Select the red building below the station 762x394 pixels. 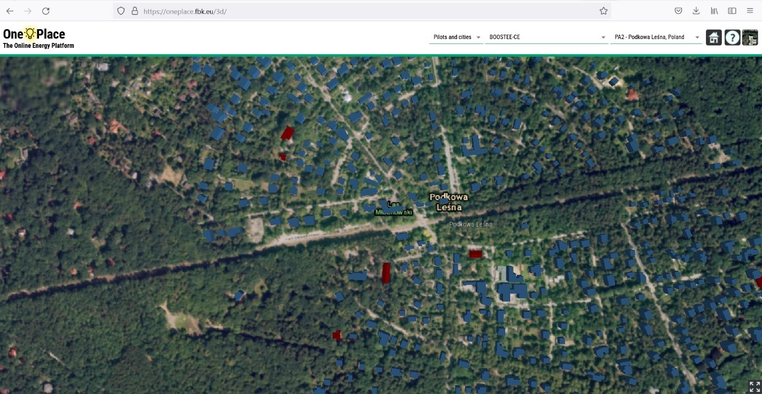click(x=475, y=254)
